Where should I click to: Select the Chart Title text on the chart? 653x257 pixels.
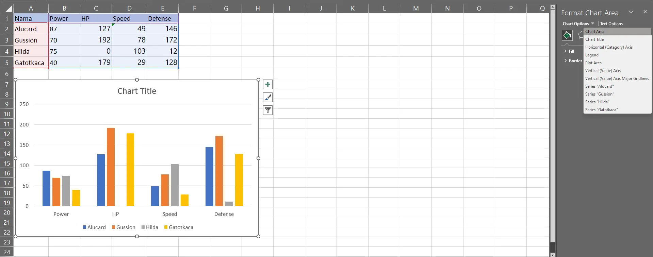tap(137, 91)
